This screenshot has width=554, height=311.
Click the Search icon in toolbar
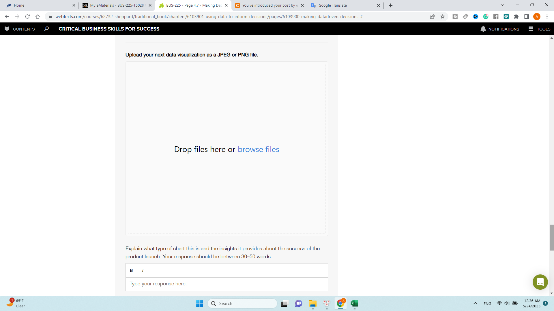pyautogui.click(x=47, y=29)
